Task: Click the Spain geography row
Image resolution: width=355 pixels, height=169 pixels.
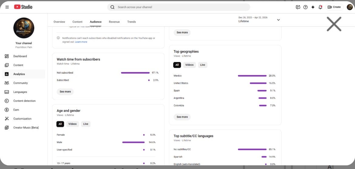Action: [225, 91]
